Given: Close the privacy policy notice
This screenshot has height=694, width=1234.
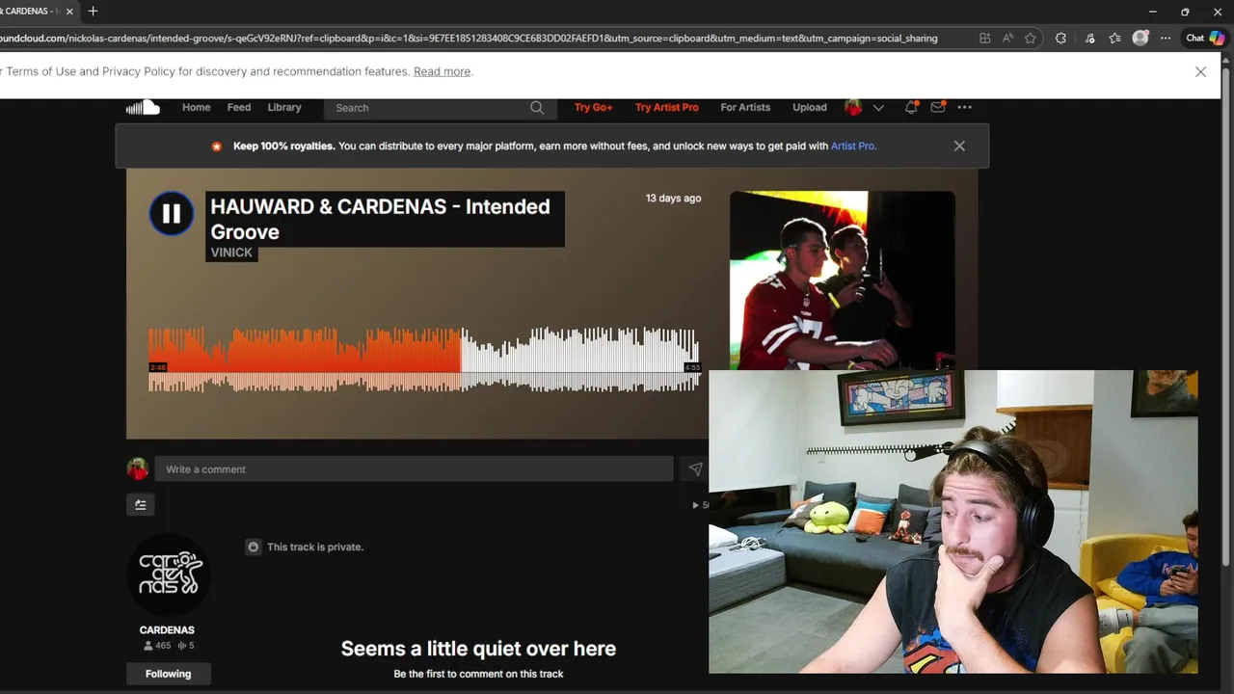Looking at the screenshot, I should coord(1200,71).
